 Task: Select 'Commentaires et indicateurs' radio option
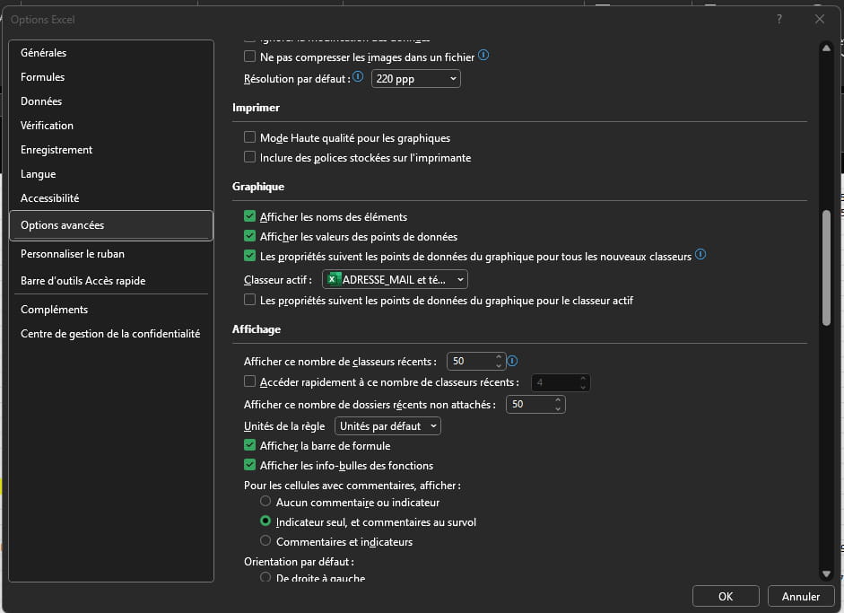pos(265,540)
